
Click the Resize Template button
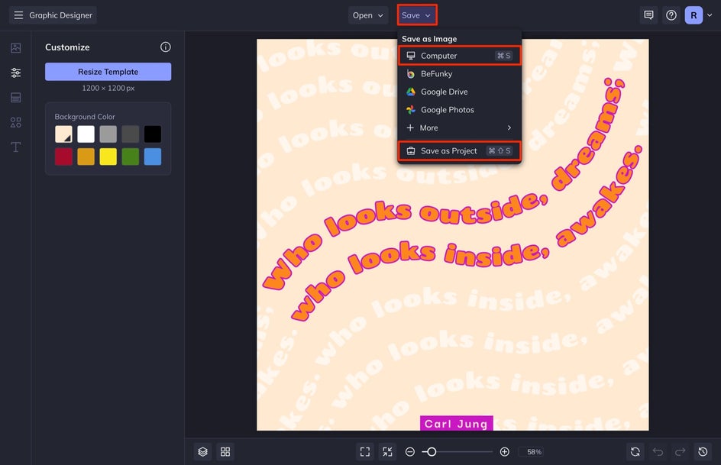pyautogui.click(x=108, y=72)
